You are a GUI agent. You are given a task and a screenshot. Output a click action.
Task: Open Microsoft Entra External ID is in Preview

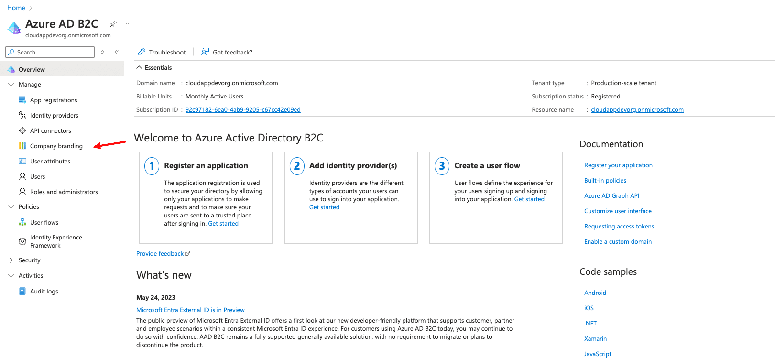coord(190,310)
